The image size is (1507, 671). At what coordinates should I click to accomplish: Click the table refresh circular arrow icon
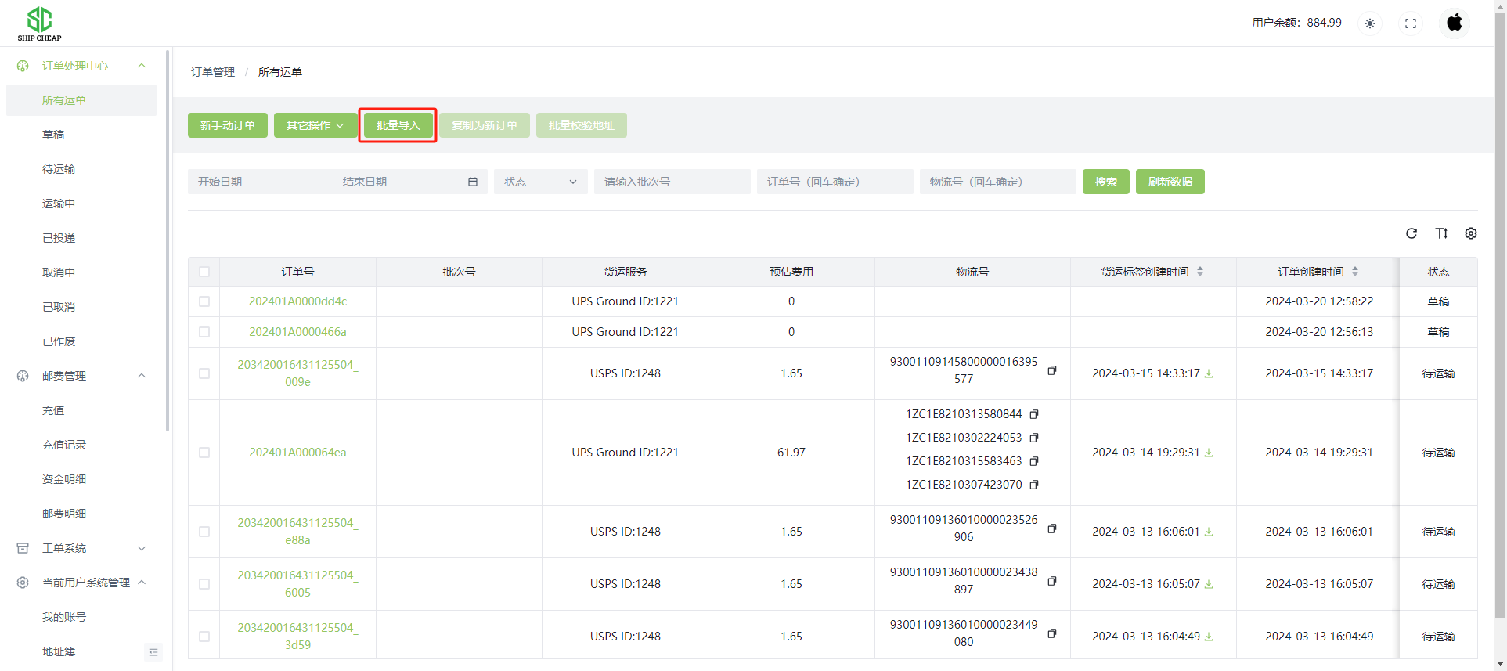(1411, 233)
